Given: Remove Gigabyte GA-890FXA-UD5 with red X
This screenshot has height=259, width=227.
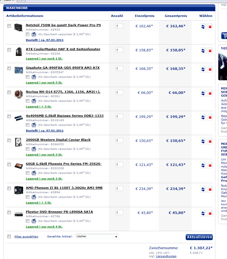Looking at the screenshot, I should pyautogui.click(x=210, y=69).
